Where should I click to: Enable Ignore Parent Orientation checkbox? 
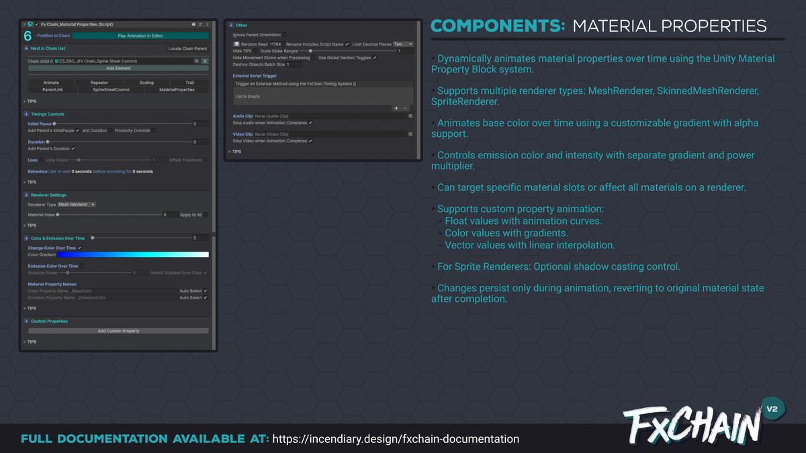(284, 34)
